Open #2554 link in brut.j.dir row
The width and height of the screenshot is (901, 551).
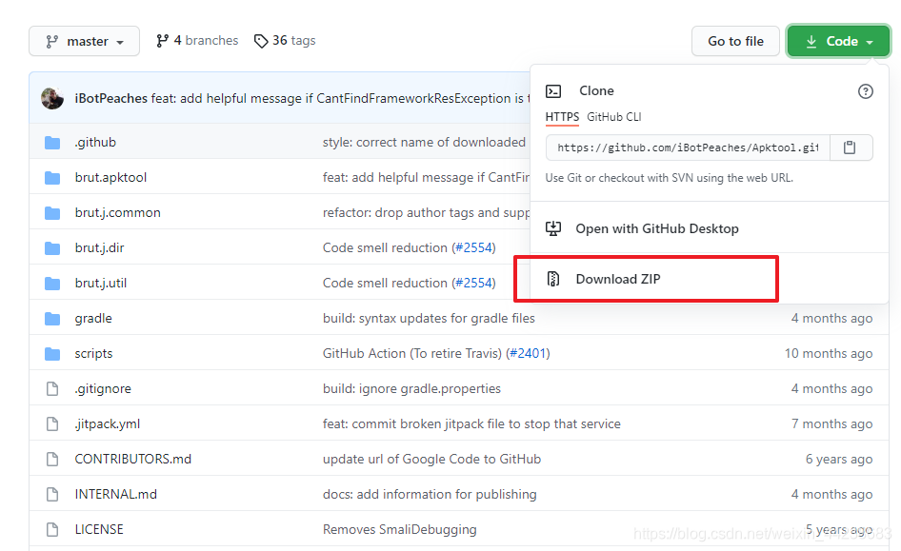(474, 248)
